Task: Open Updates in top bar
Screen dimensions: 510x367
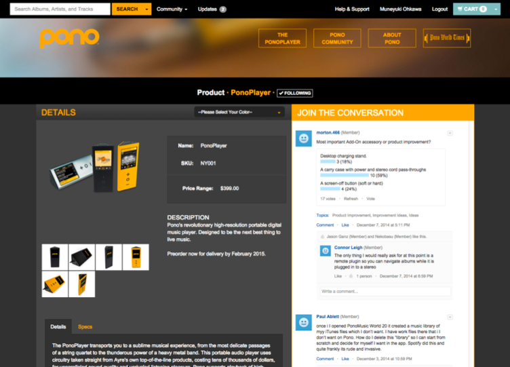Action: click(x=208, y=9)
